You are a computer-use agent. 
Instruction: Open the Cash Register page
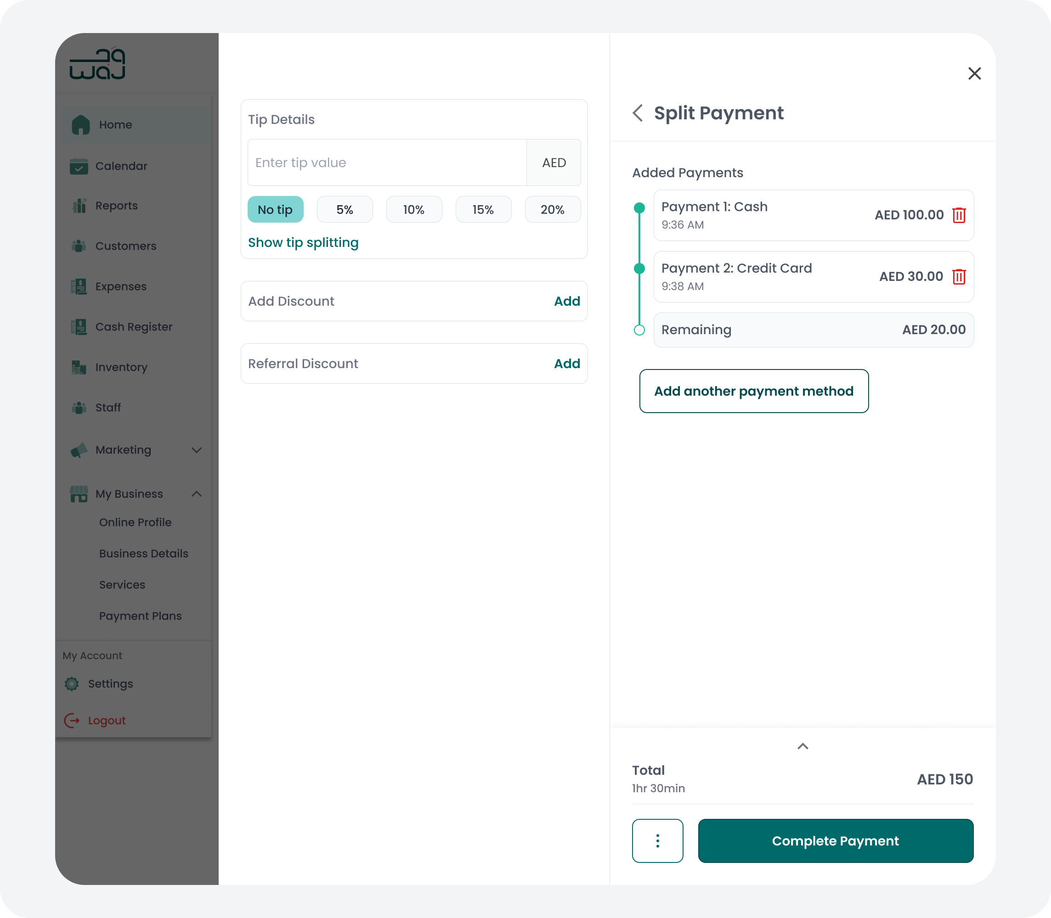click(x=133, y=327)
